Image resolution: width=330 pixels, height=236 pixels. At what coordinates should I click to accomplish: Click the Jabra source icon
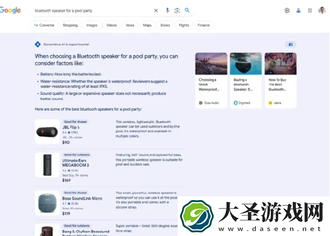click(270, 103)
